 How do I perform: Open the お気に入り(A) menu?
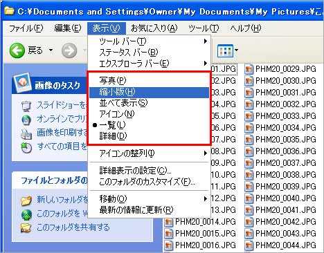(154, 28)
